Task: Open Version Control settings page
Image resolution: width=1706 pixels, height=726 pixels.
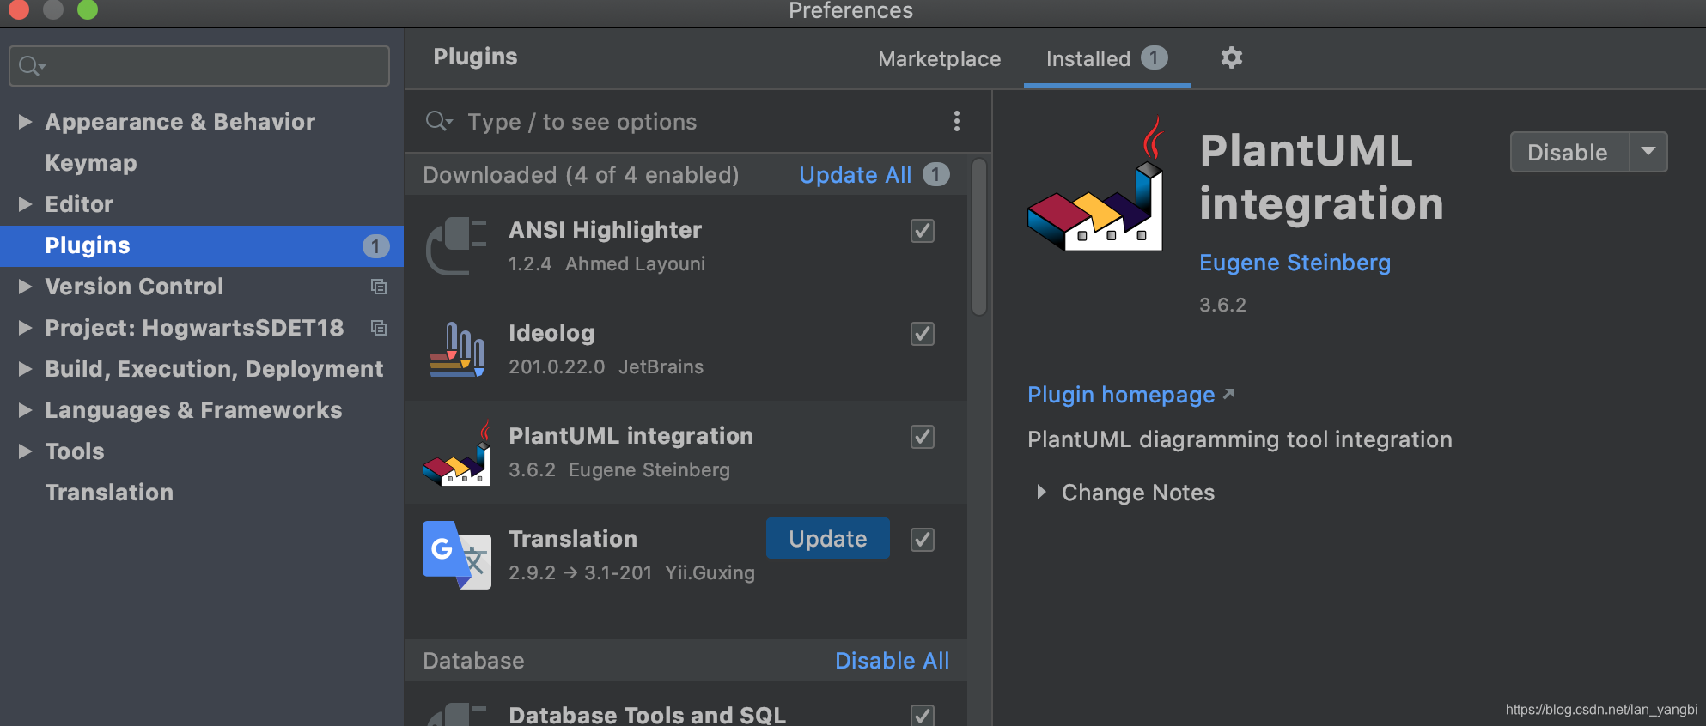Action: coord(134,287)
